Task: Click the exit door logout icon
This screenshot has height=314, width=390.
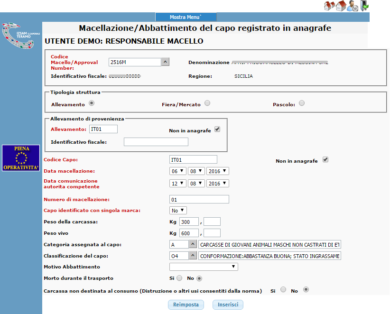Action: (x=364, y=6)
